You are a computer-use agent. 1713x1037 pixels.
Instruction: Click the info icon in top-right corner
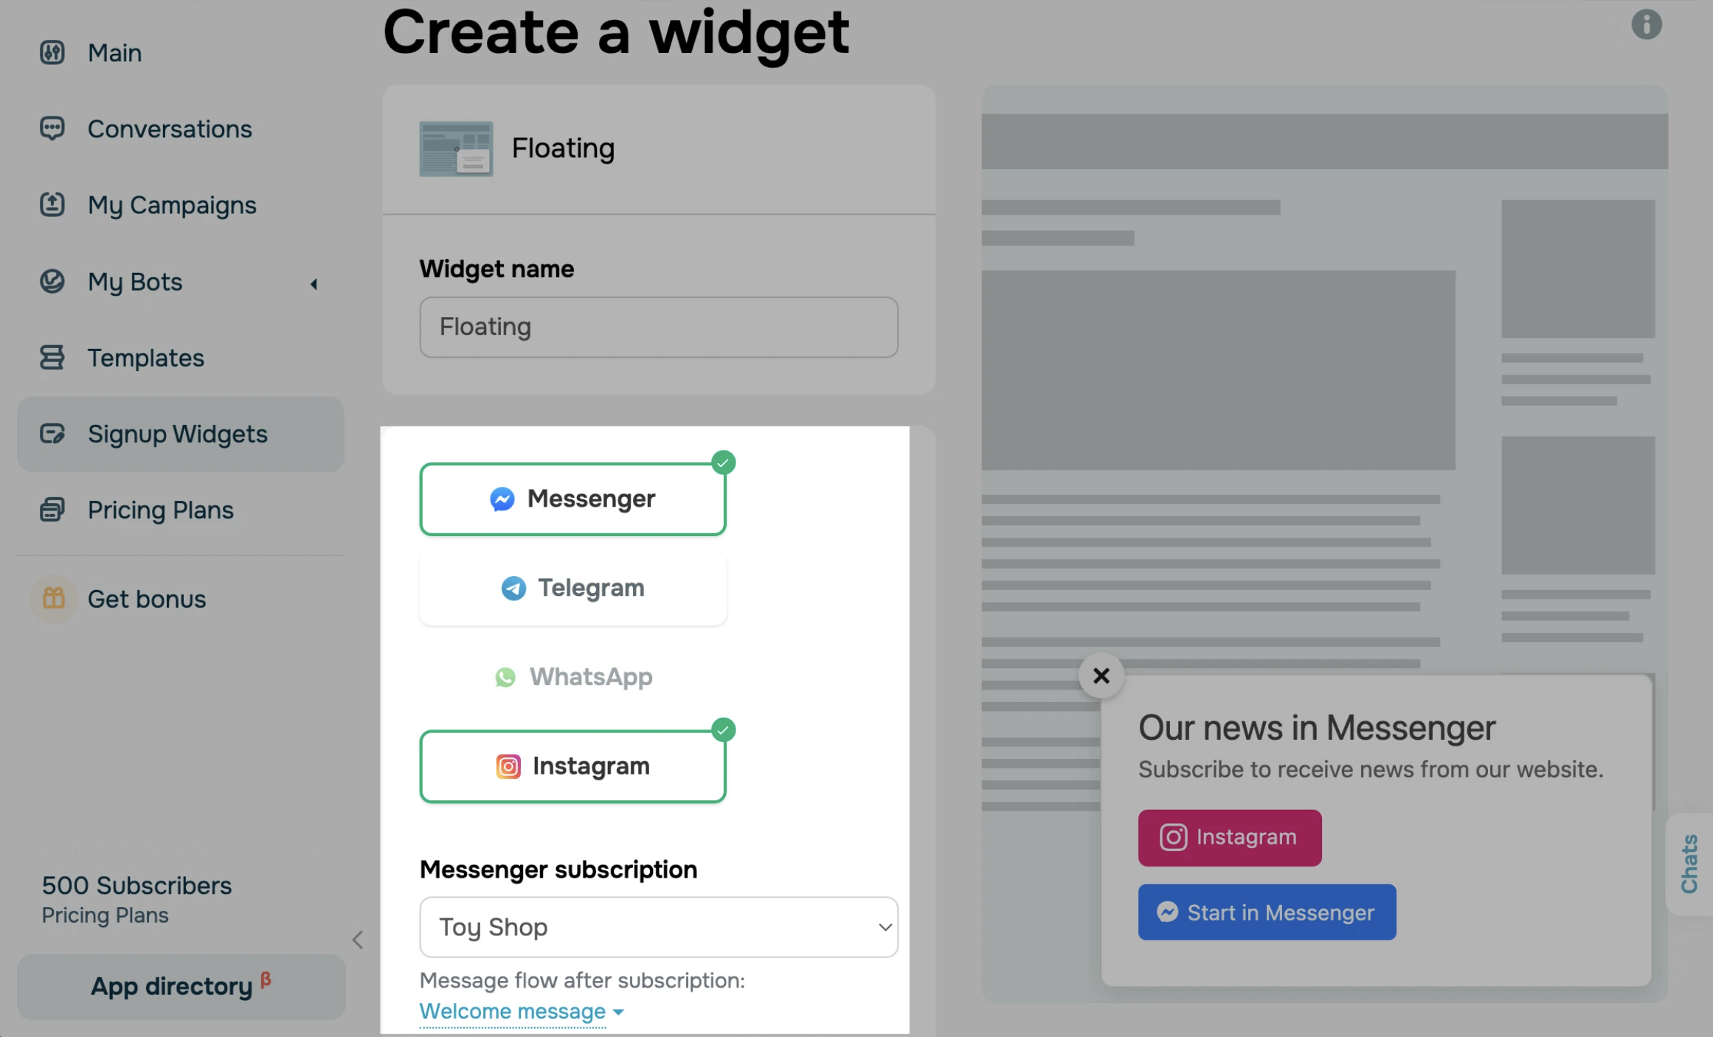1646,24
